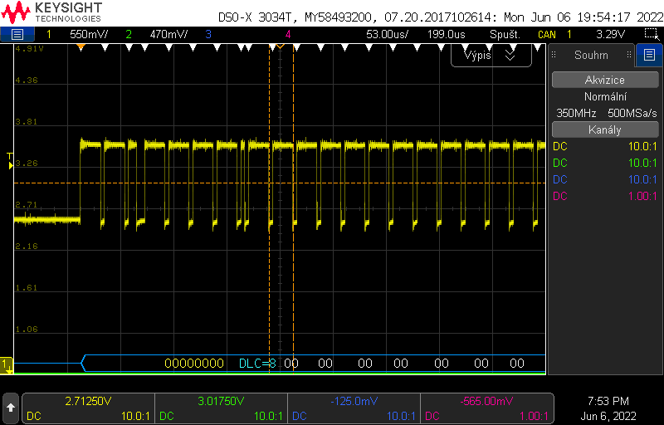Click the zoom selection rectangle icon

coord(652,34)
